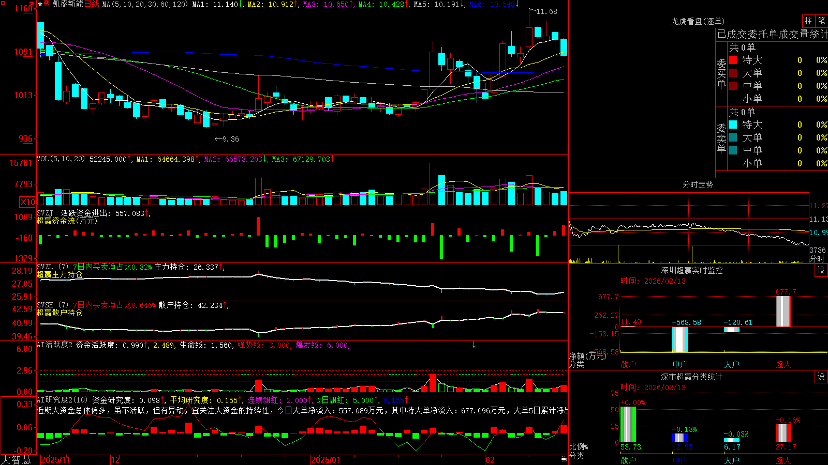This screenshot has width=828, height=465.
Task: Select the AI活跃度2 indicator label
Action: [55, 345]
